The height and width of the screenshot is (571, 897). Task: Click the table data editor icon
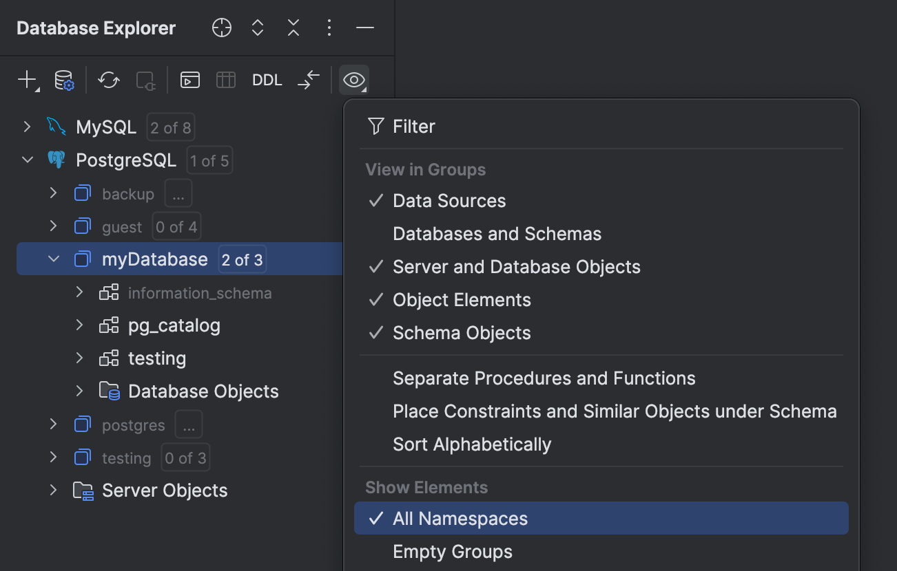pyautogui.click(x=226, y=79)
